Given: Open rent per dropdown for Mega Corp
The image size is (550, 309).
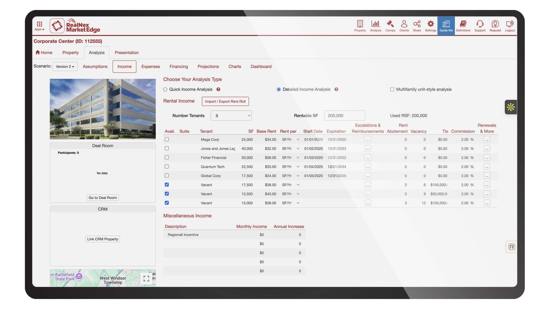Looking at the screenshot, I should click(291, 140).
